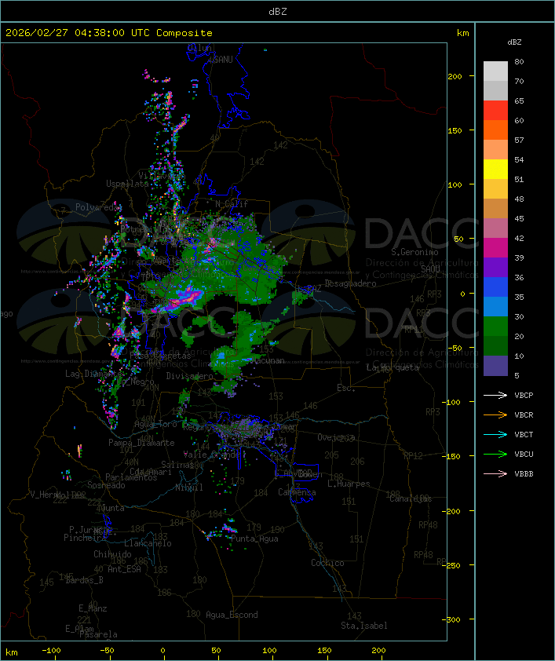Image resolution: width=555 pixels, height=661 pixels.
Task: Click the '65' value in dBZ legend
Action: [x=519, y=100]
